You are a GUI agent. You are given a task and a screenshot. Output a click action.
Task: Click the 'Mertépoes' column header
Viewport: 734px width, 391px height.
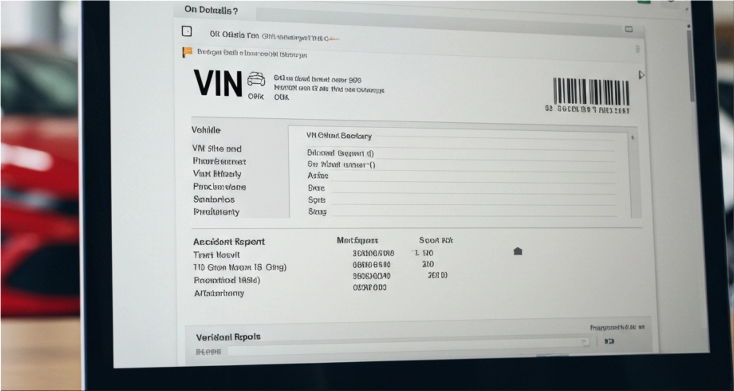[x=357, y=240]
